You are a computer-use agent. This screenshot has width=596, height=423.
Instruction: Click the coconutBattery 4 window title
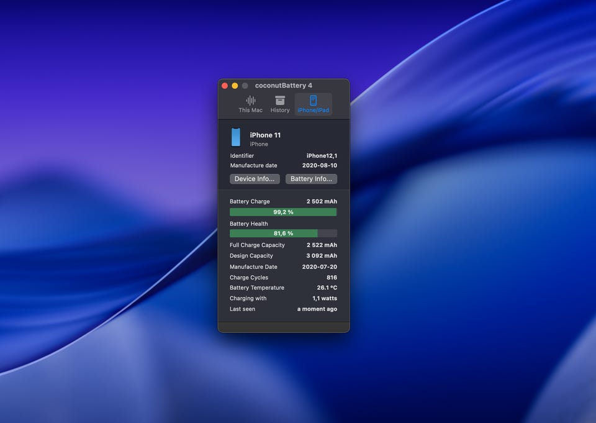pyautogui.click(x=284, y=86)
